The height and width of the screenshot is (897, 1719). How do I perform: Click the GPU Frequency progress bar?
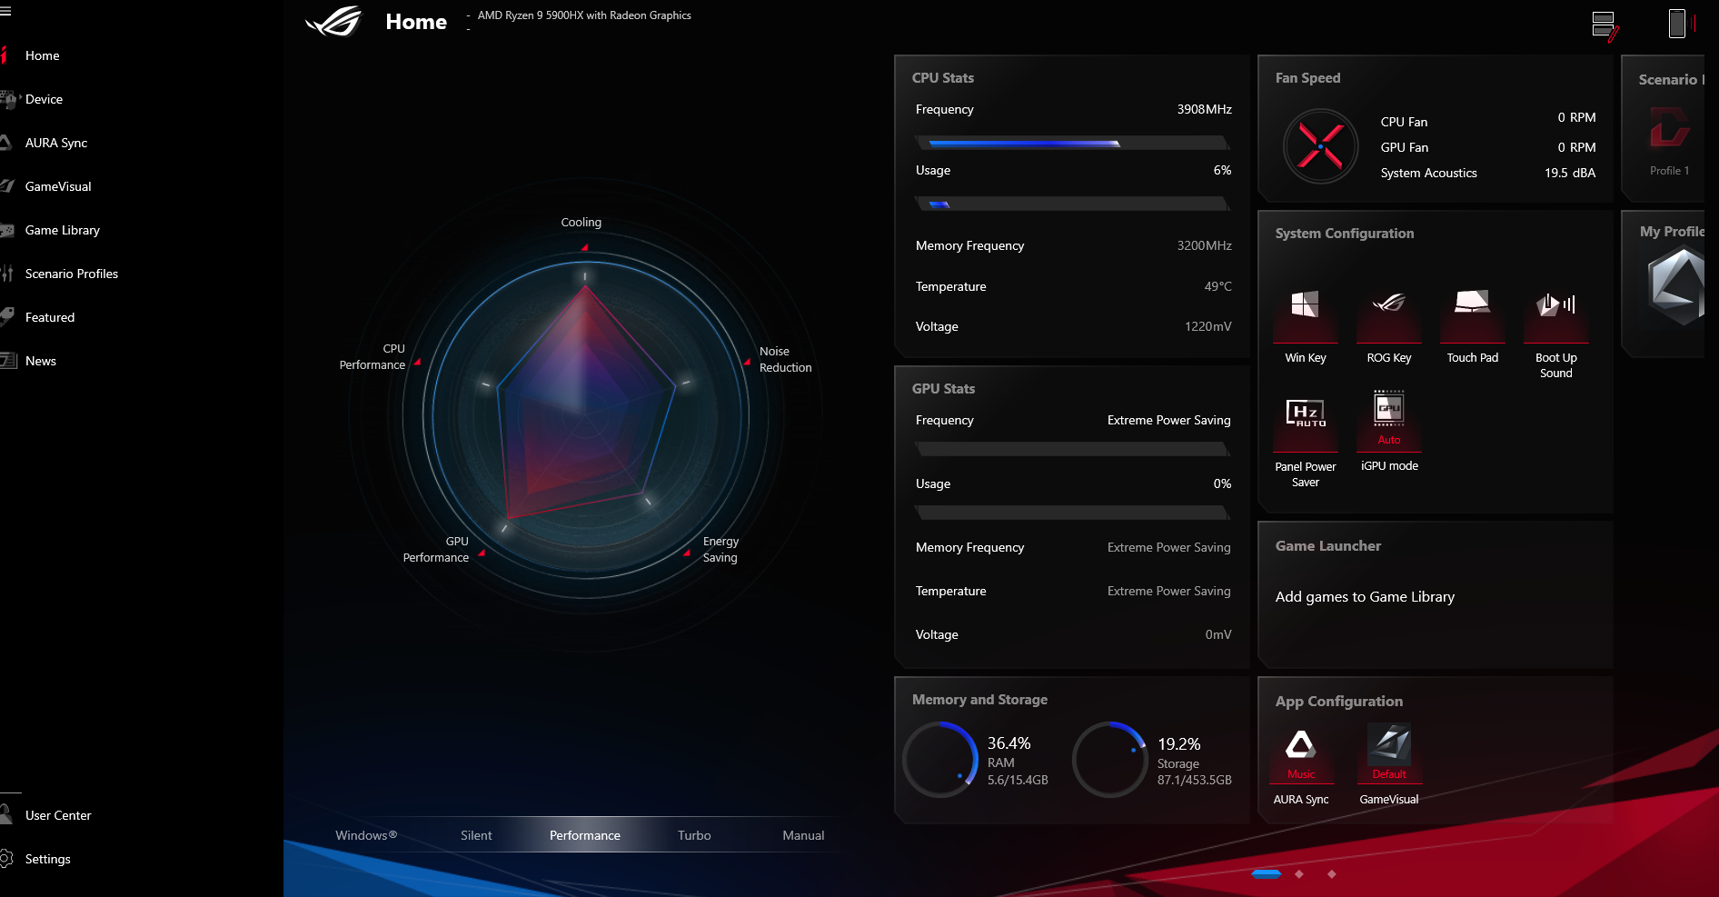1073,449
